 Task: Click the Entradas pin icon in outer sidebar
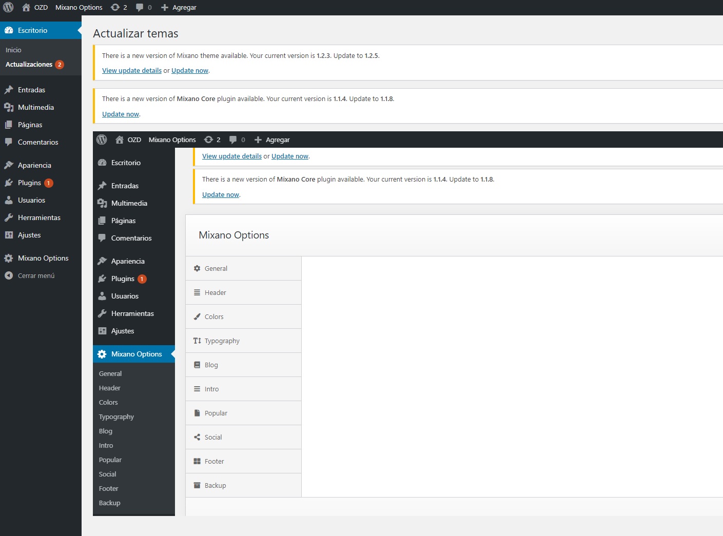tap(9, 90)
